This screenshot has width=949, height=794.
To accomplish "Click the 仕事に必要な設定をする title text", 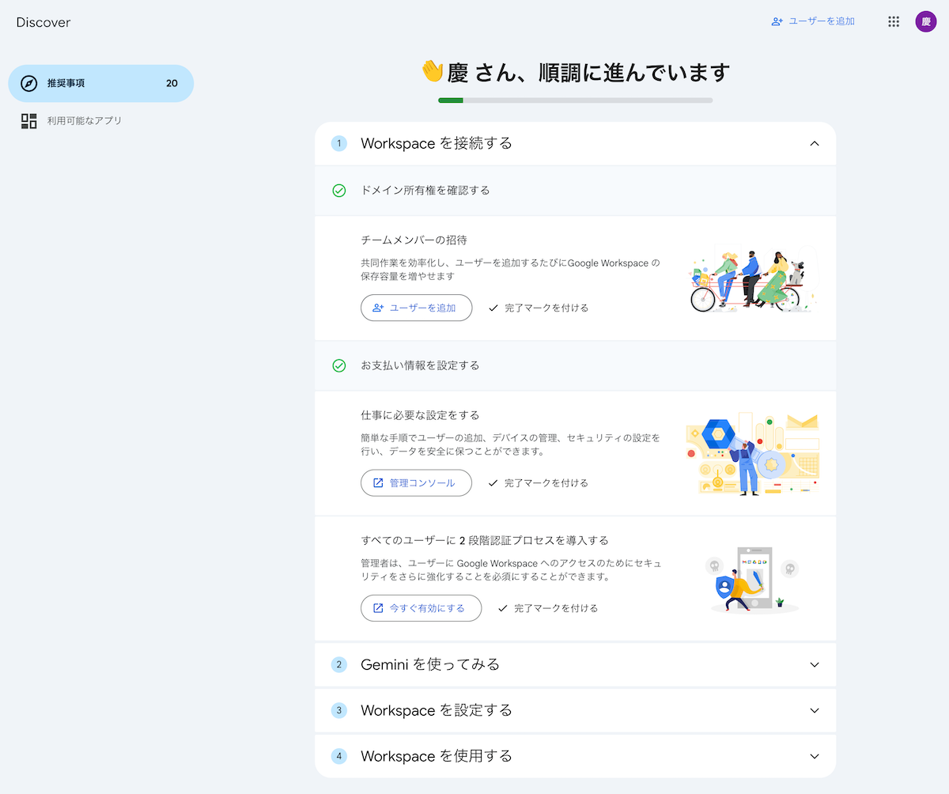I will point(420,415).
